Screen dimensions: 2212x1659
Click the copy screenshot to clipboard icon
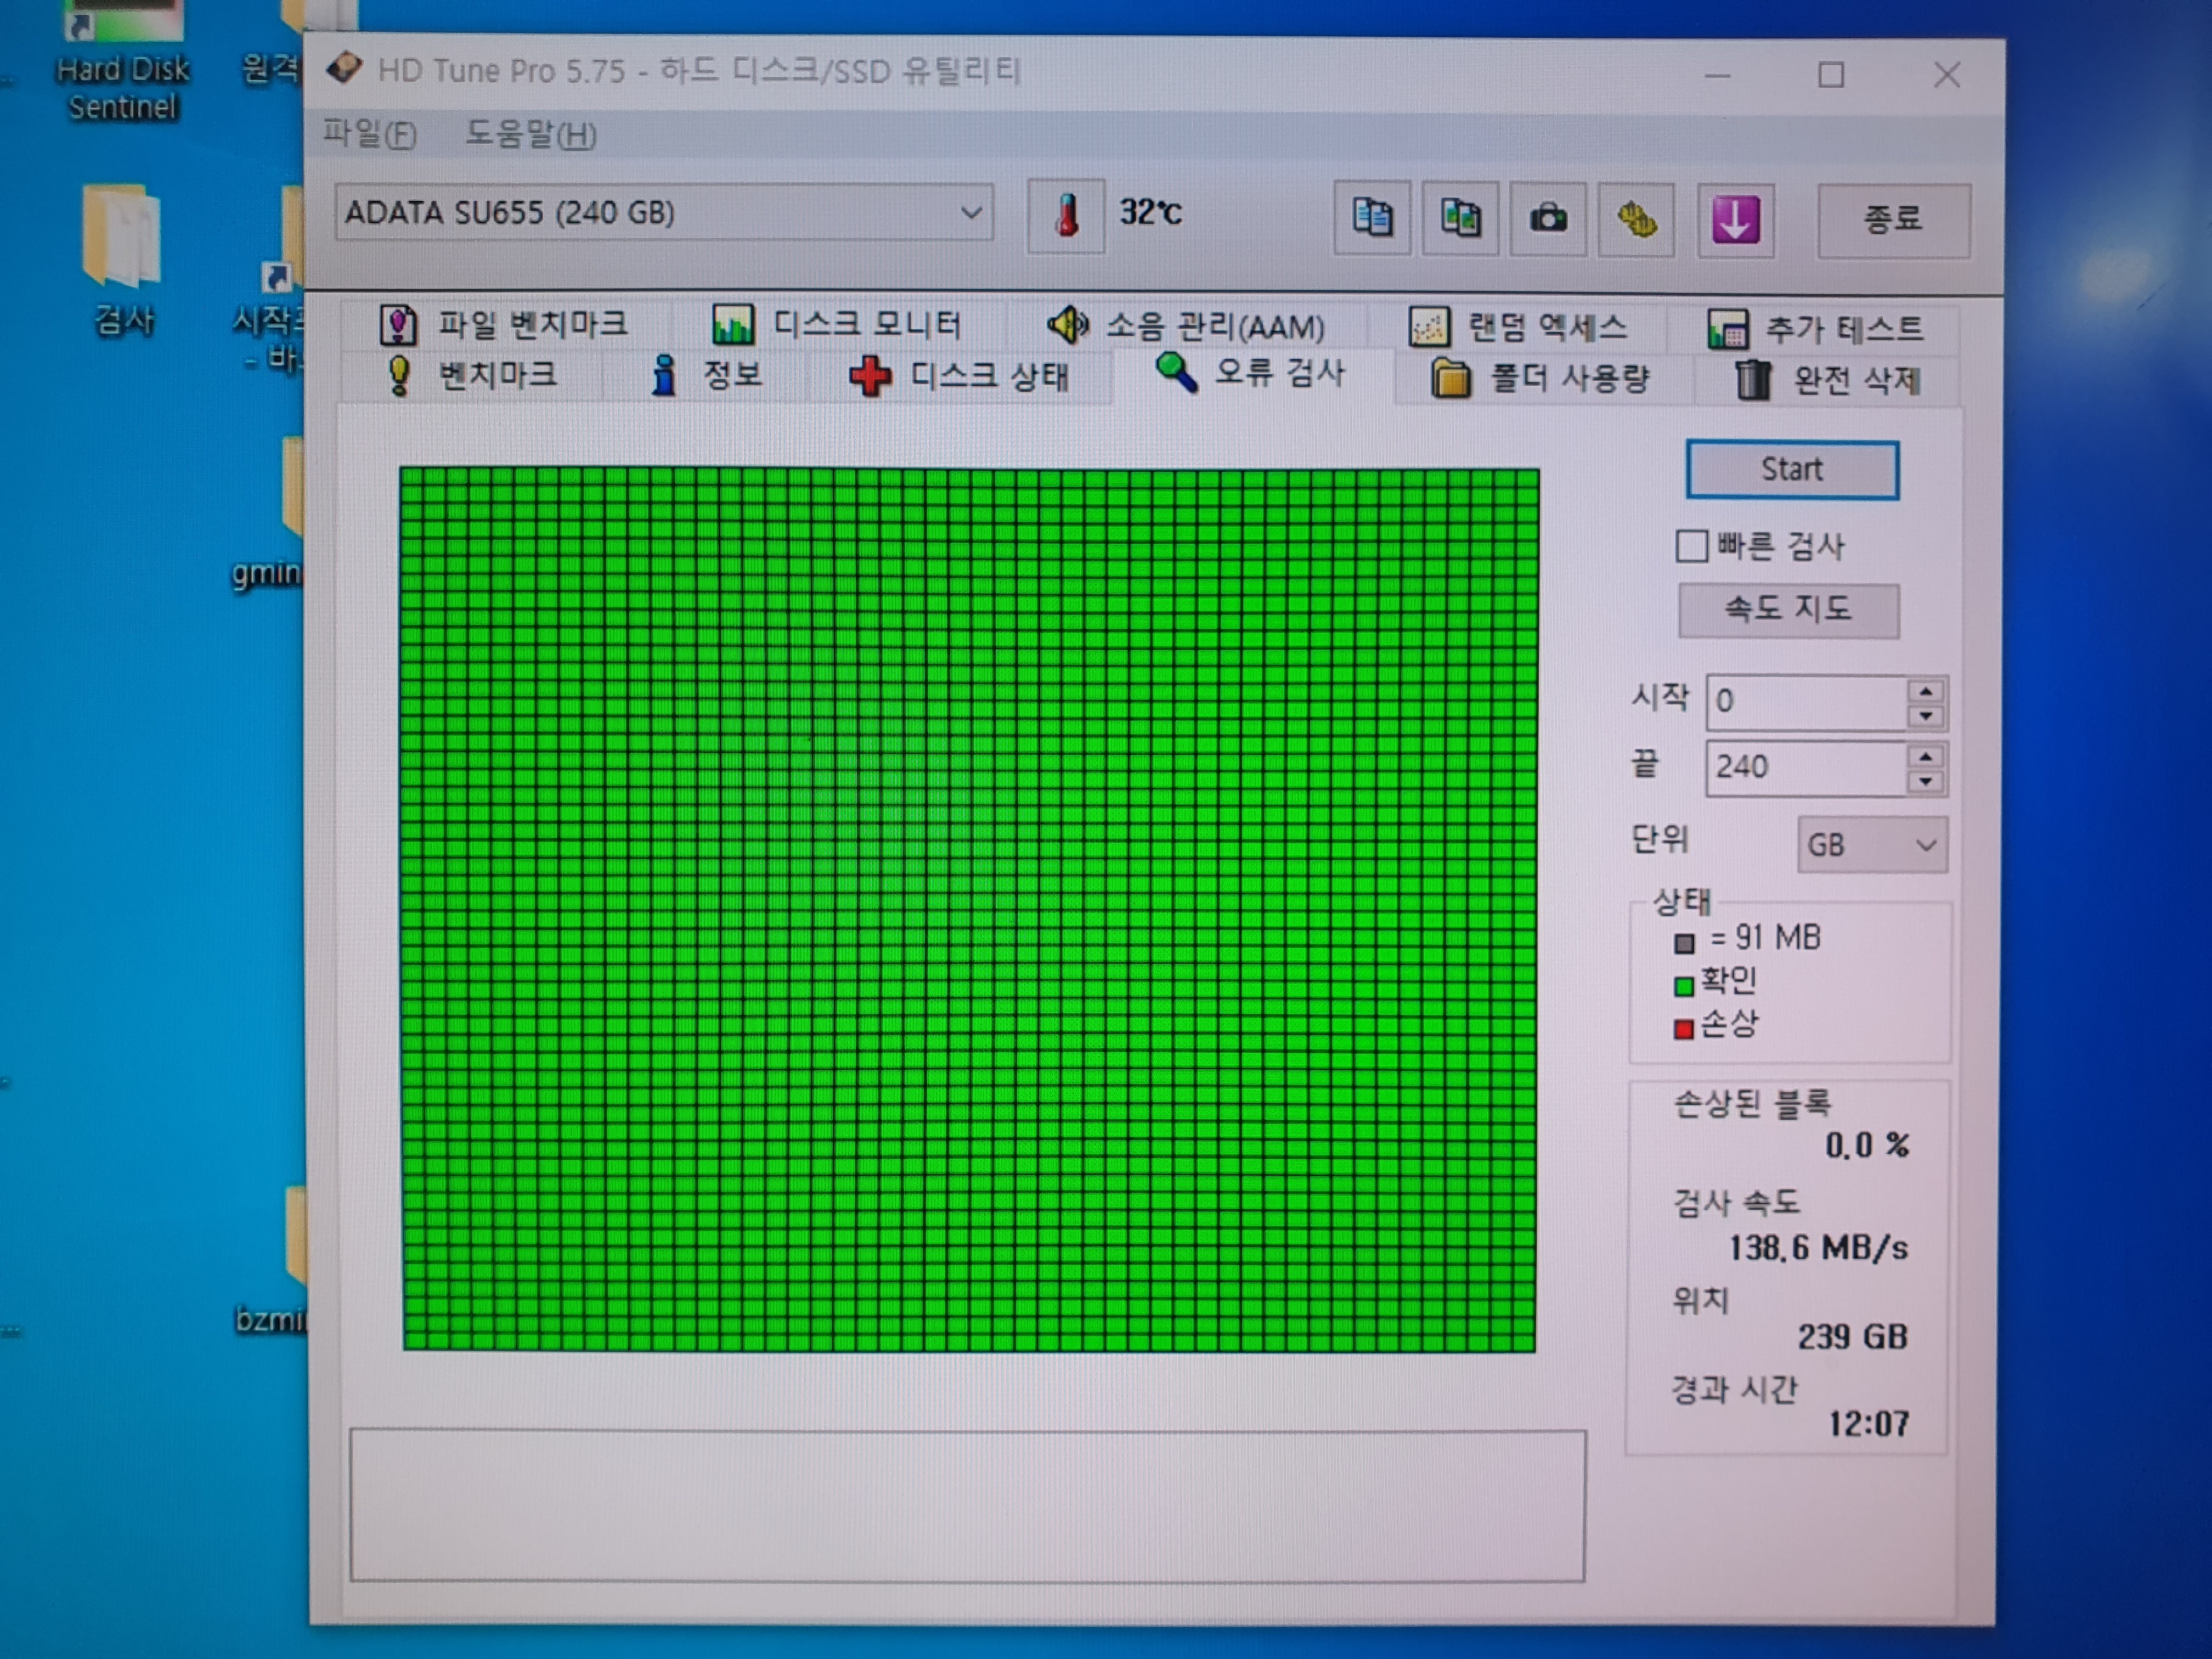1460,217
